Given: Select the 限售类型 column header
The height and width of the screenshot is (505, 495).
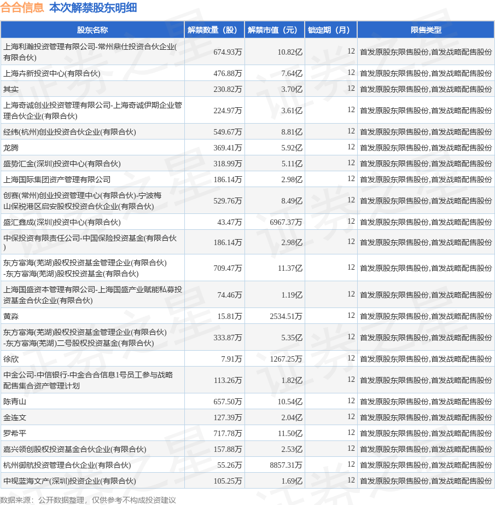Looking at the screenshot, I should [x=426, y=30].
